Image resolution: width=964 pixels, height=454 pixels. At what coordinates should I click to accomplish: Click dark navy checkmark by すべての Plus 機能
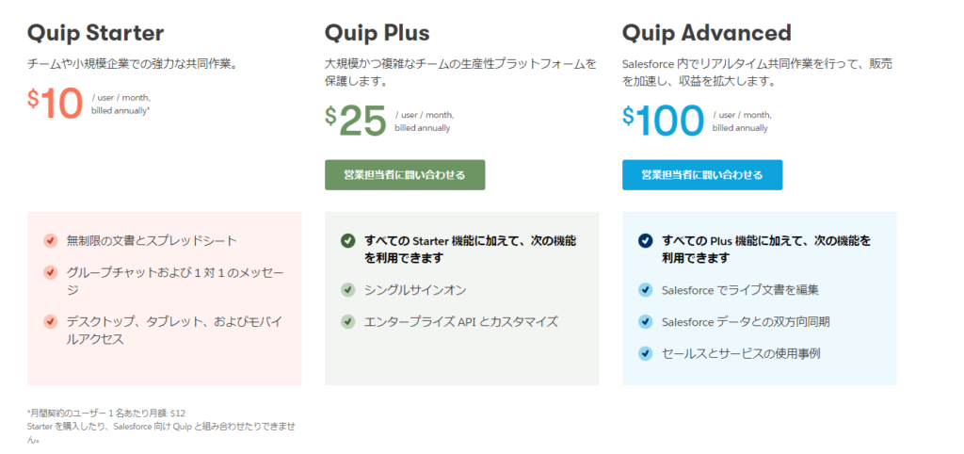click(645, 240)
